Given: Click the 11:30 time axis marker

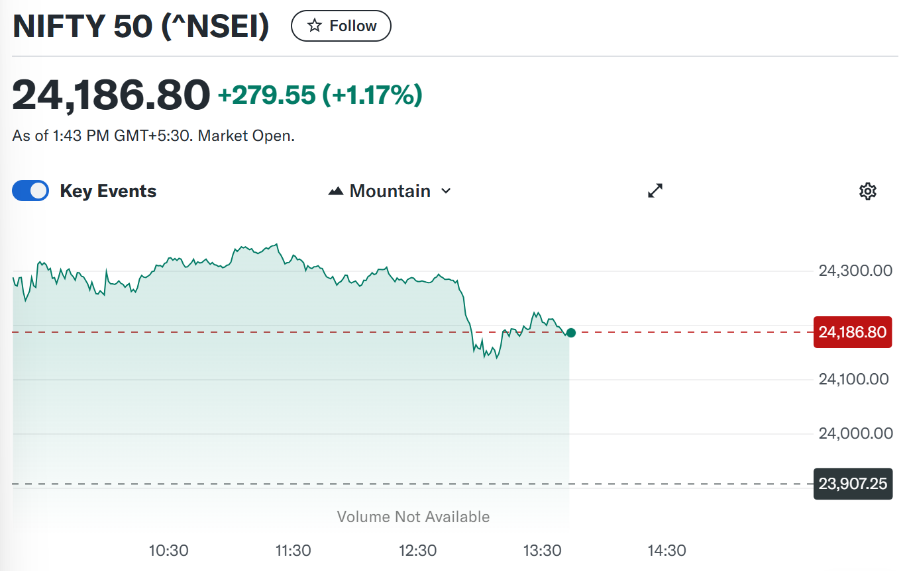Looking at the screenshot, I should pyautogui.click(x=293, y=550).
